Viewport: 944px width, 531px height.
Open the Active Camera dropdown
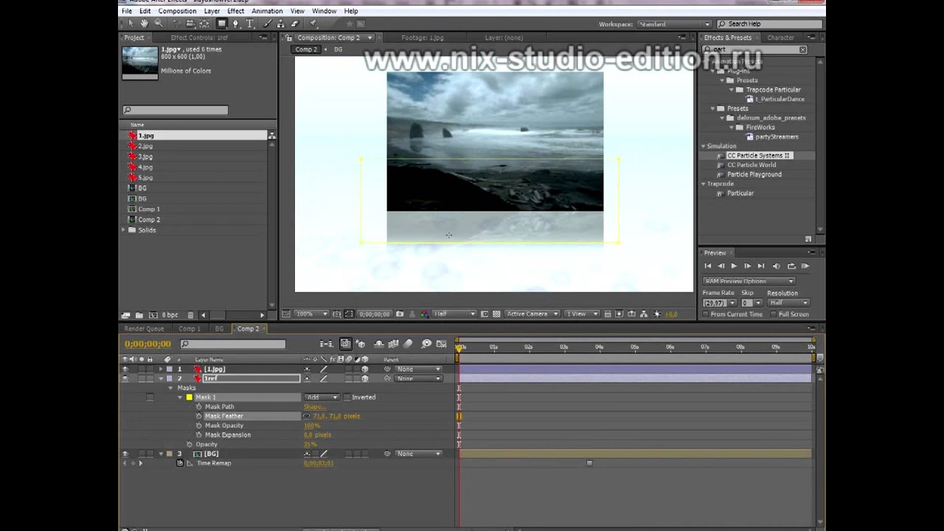point(532,314)
